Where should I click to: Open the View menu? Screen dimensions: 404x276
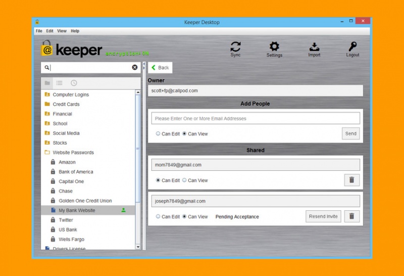coord(62,31)
